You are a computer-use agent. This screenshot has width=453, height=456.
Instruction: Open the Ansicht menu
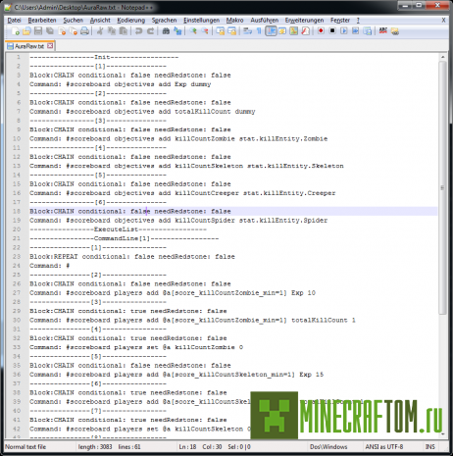coord(100,21)
